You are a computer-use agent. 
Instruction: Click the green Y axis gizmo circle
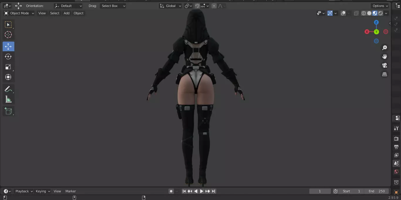point(376,32)
